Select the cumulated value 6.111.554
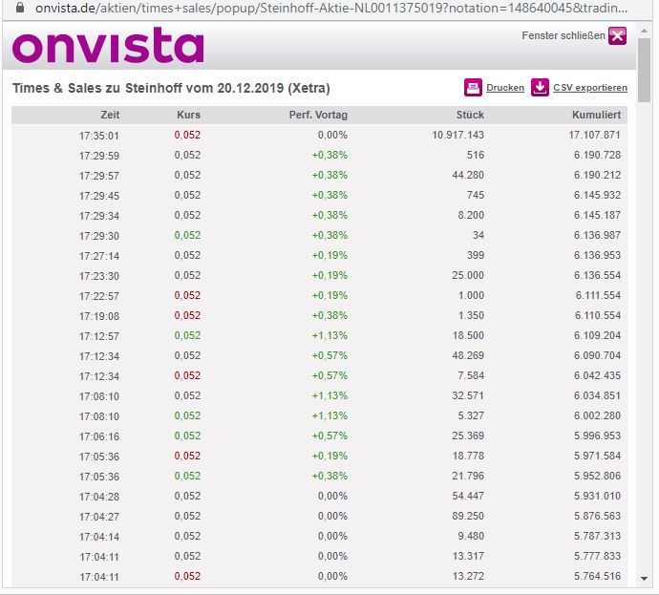Image resolution: width=659 pixels, height=595 pixels. coord(598,295)
